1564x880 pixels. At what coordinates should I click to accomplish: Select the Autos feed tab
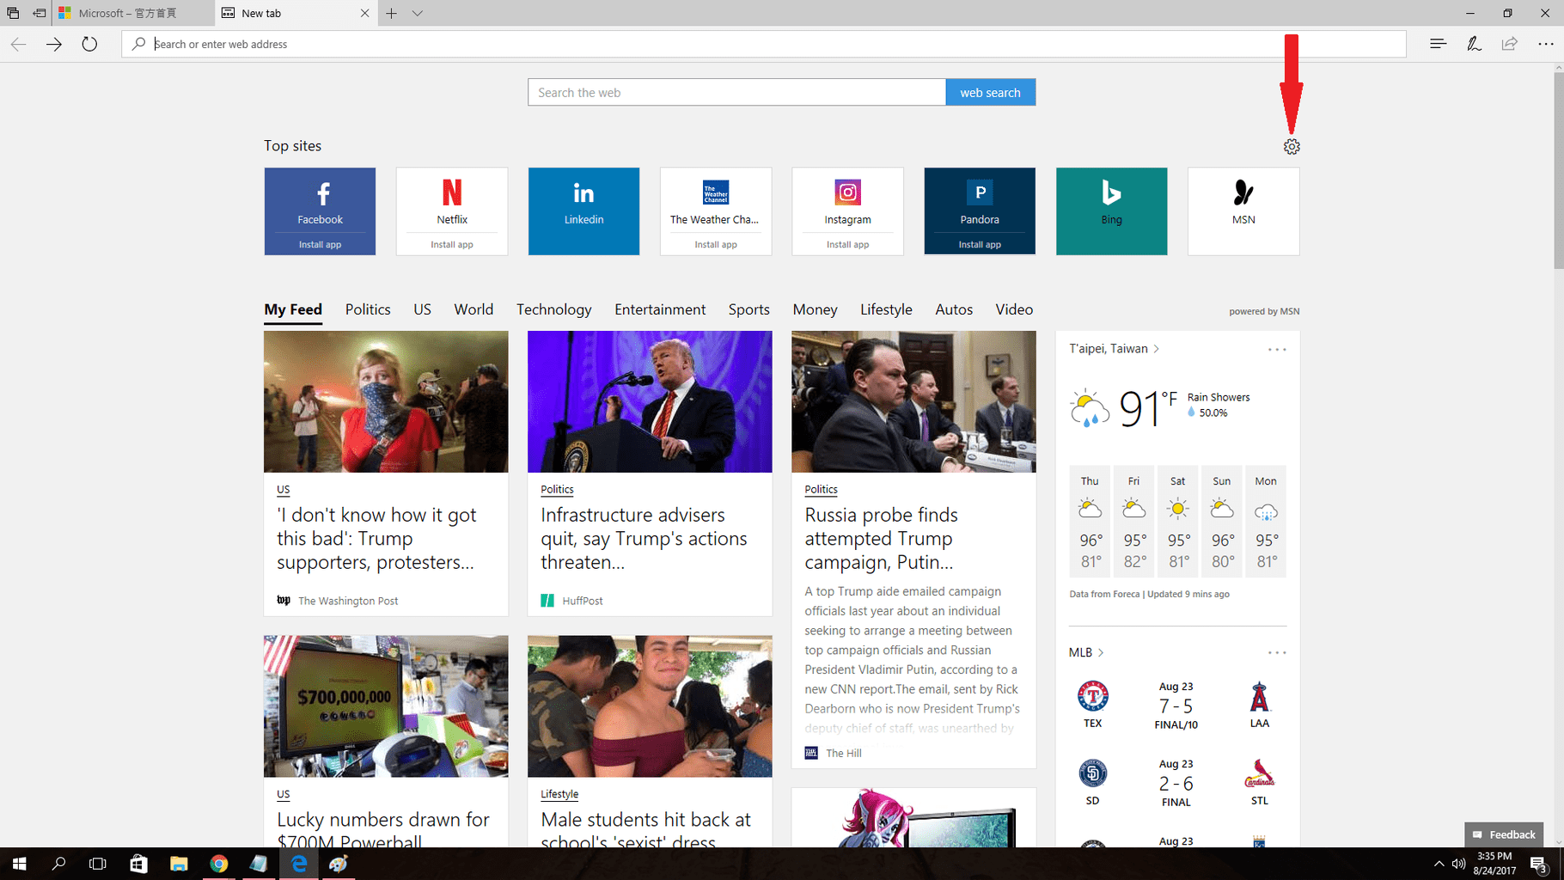(x=954, y=309)
